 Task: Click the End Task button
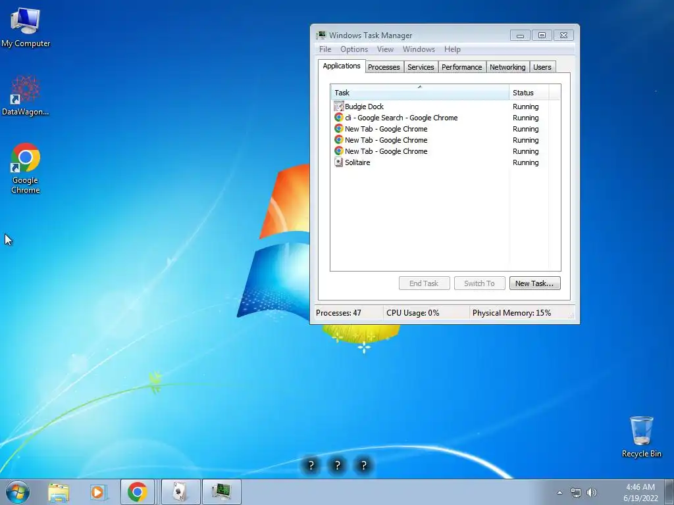coord(425,283)
